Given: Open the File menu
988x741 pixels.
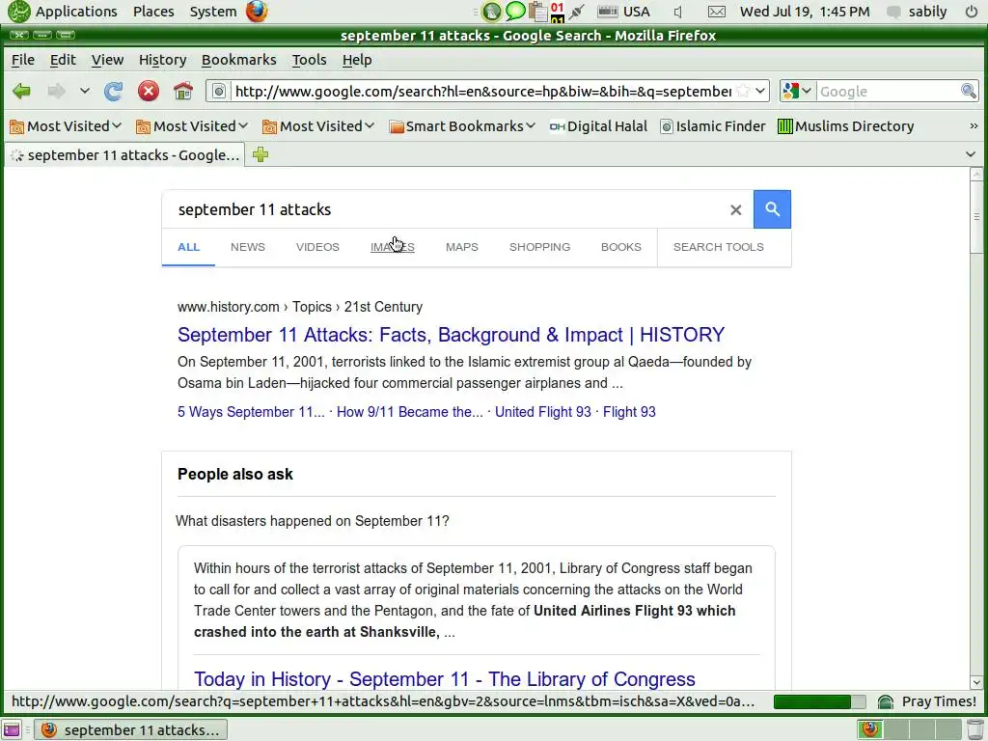Looking at the screenshot, I should (23, 60).
